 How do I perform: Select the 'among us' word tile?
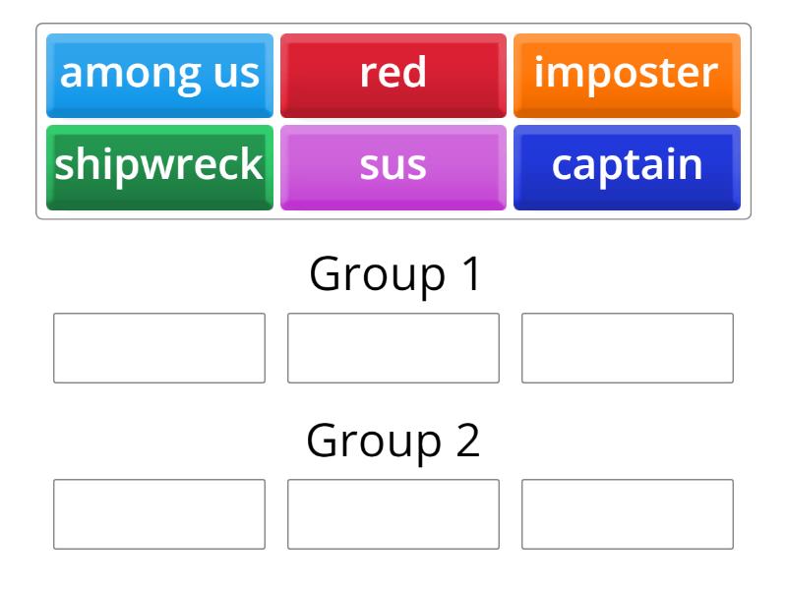(159, 71)
